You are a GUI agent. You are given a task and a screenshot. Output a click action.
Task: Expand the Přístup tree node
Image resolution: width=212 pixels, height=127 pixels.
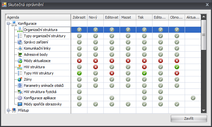click(8, 110)
